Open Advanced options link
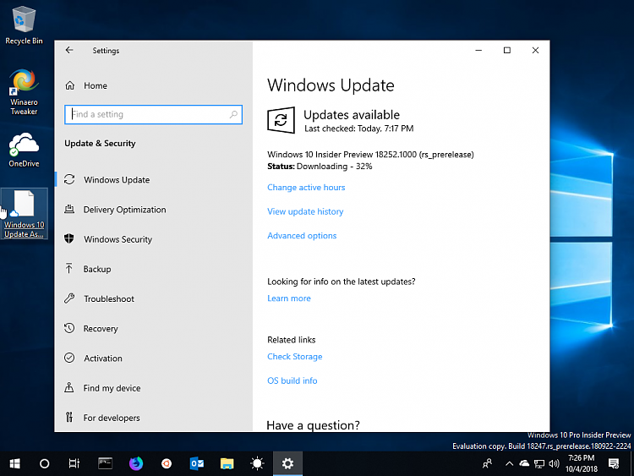This screenshot has width=634, height=476. point(302,236)
